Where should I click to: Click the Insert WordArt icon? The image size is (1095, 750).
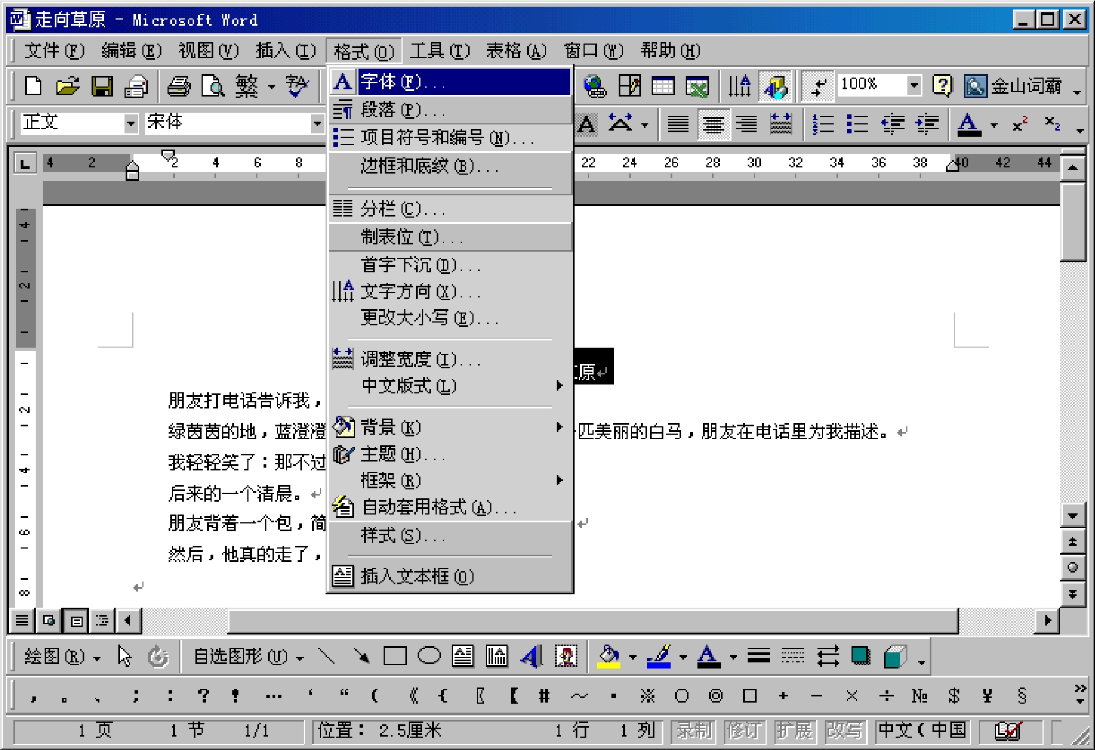tap(531, 656)
